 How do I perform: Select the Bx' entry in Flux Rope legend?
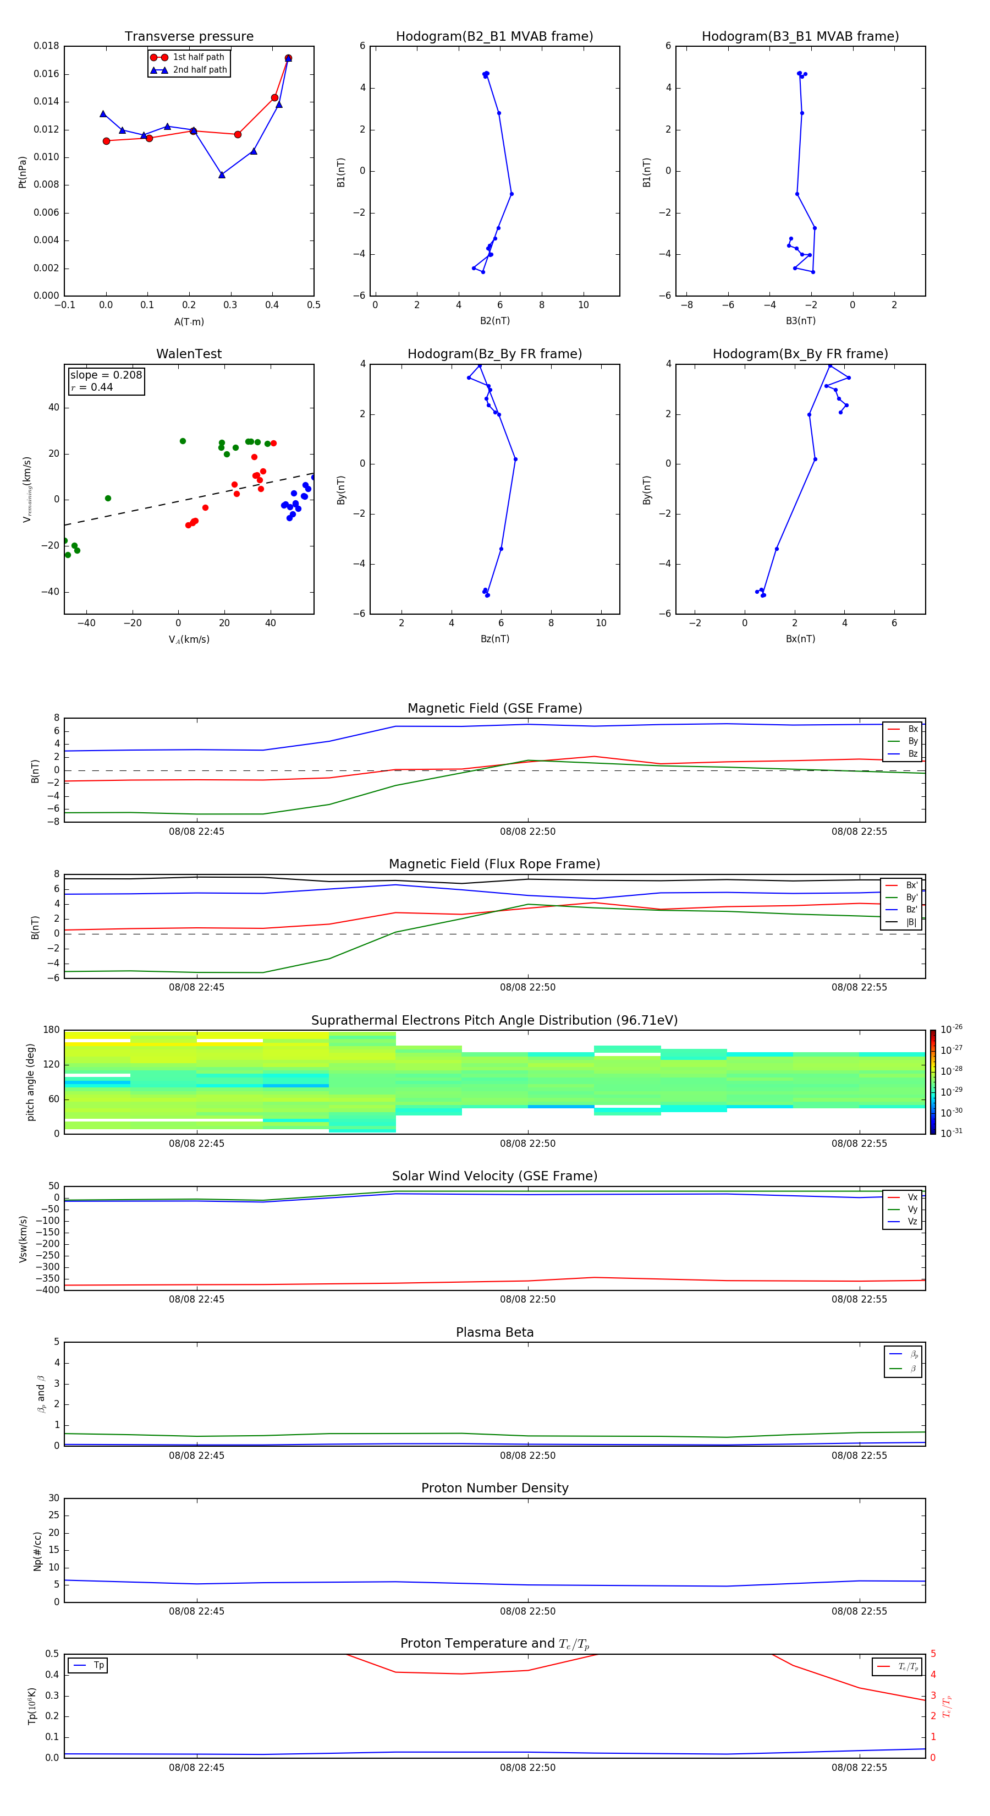pos(902,885)
